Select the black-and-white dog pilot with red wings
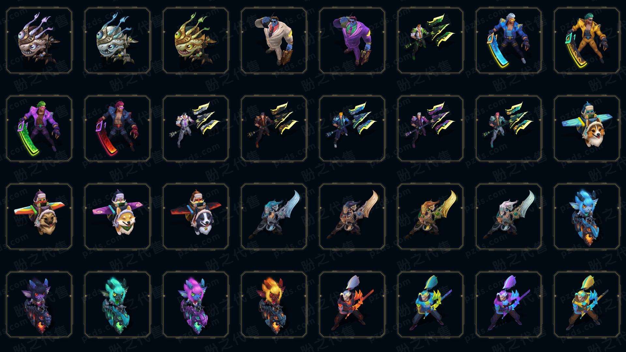Image resolution: width=626 pixels, height=352 pixels. pyautogui.click(x=196, y=216)
